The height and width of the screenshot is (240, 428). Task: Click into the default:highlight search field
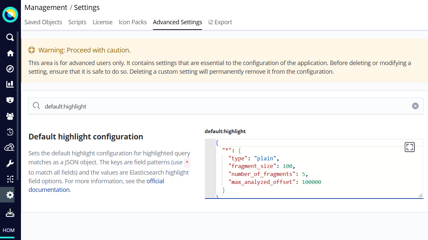click(x=225, y=106)
